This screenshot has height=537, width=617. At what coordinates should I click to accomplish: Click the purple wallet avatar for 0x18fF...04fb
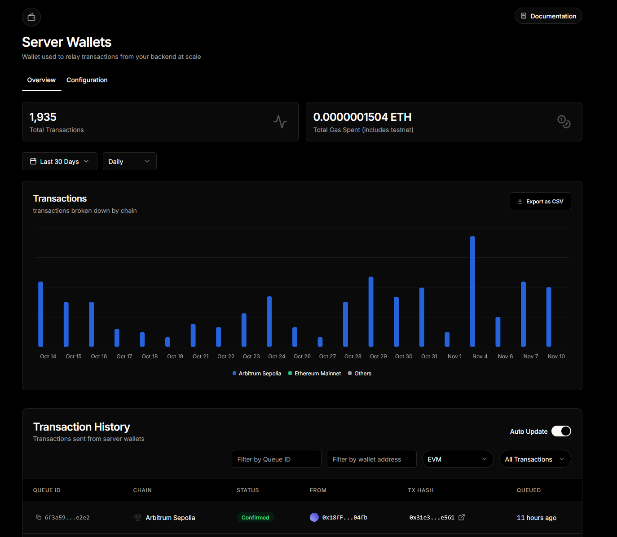click(314, 517)
